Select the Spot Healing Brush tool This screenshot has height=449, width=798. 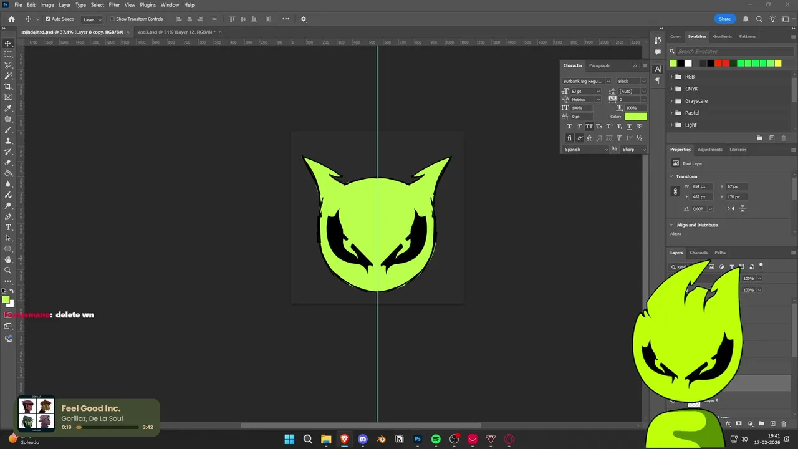point(8,119)
